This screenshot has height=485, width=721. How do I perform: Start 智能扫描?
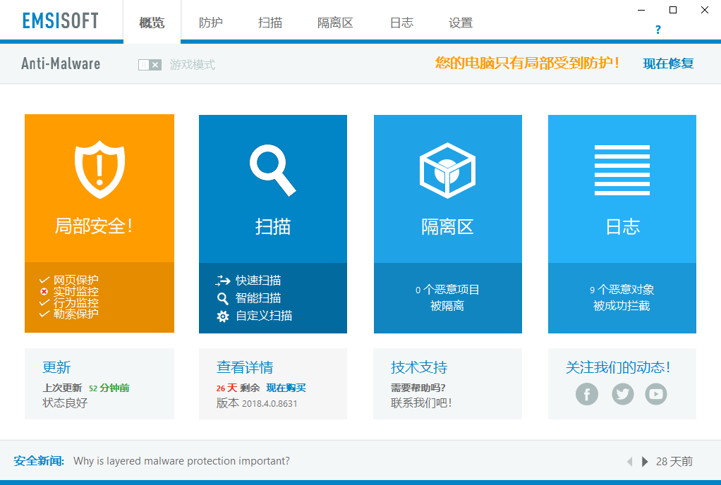258,298
